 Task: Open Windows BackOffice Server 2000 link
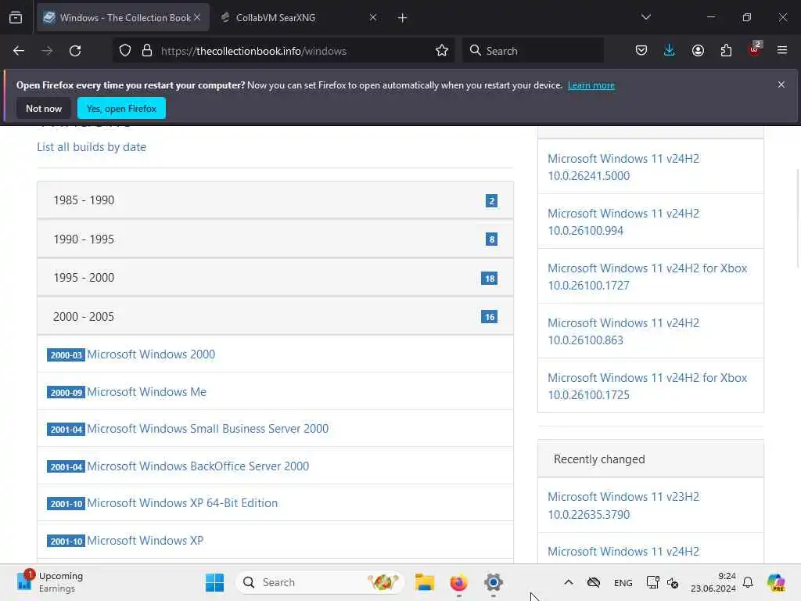198,466
